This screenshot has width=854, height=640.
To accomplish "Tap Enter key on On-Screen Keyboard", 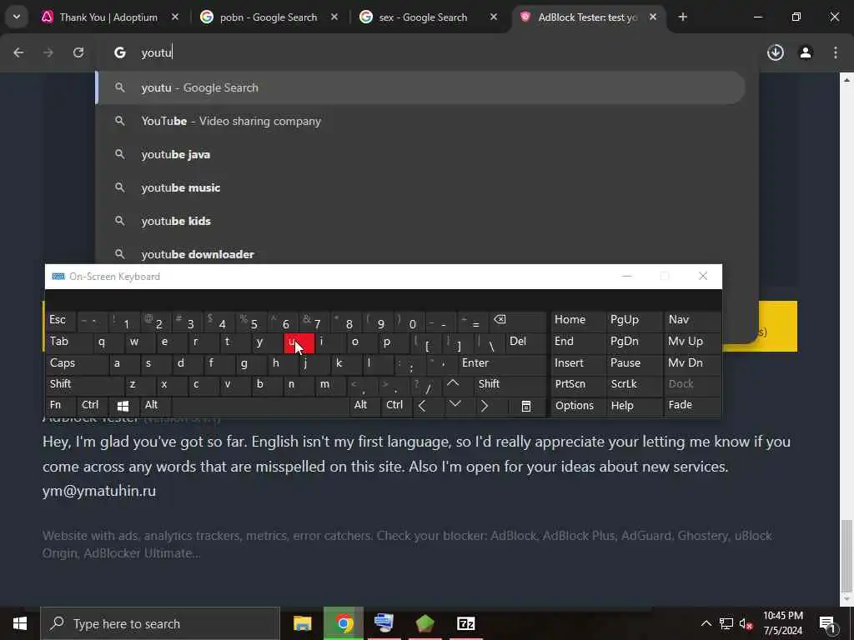I will coord(501,364).
